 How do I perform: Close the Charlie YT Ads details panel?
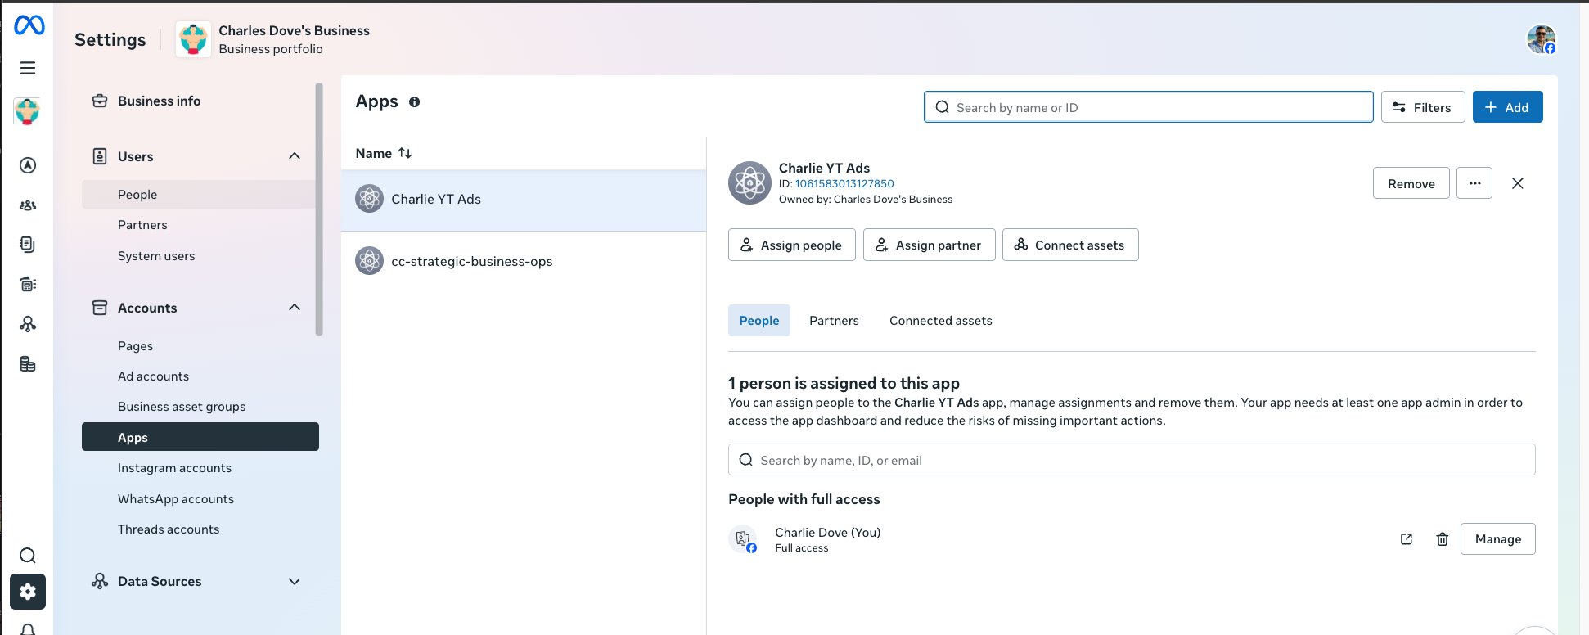pos(1518,183)
